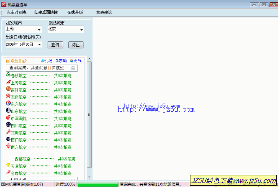Click status bar message 查询完成，共查询到11次航班信息
The width and height of the screenshot is (278, 187).
[x=151, y=184]
